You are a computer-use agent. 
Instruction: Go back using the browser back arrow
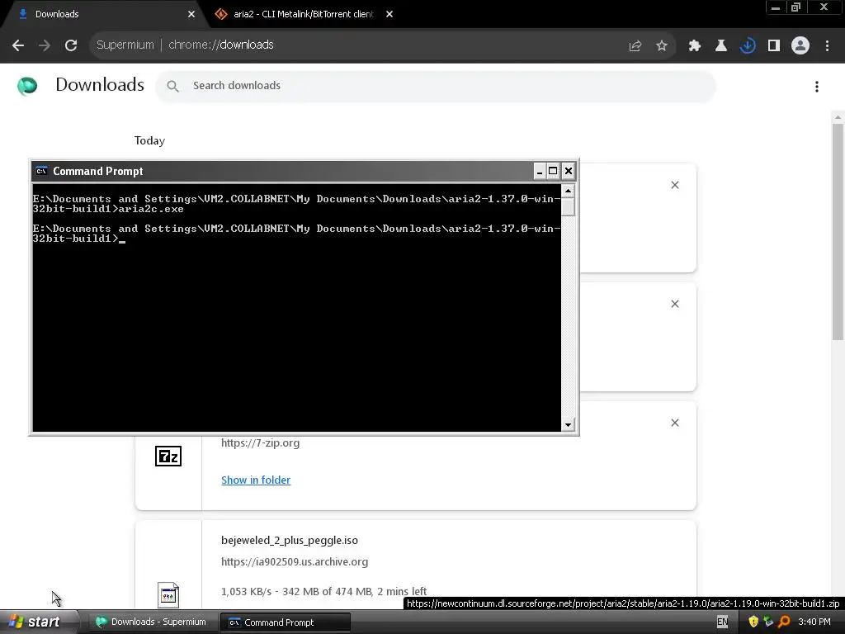[x=18, y=45]
